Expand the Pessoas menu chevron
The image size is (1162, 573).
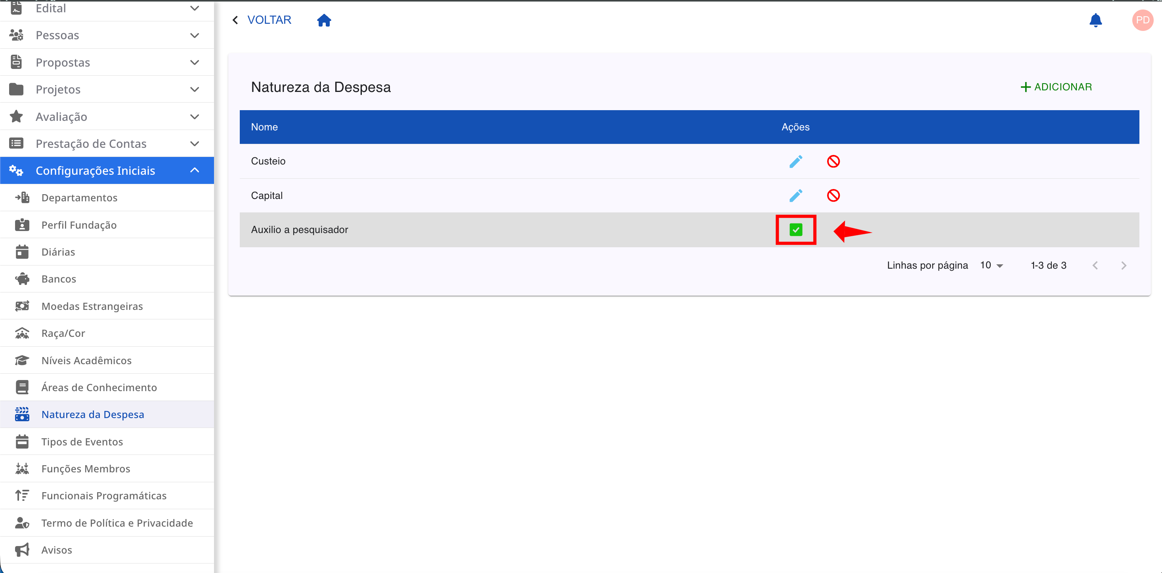(x=195, y=35)
